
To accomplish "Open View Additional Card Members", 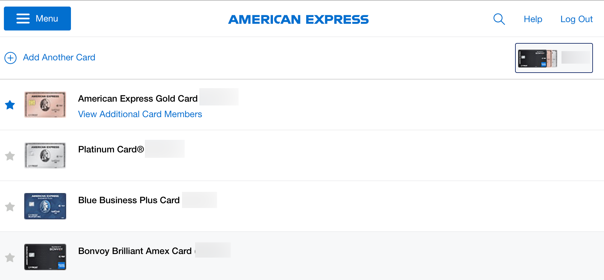I will [x=140, y=114].
